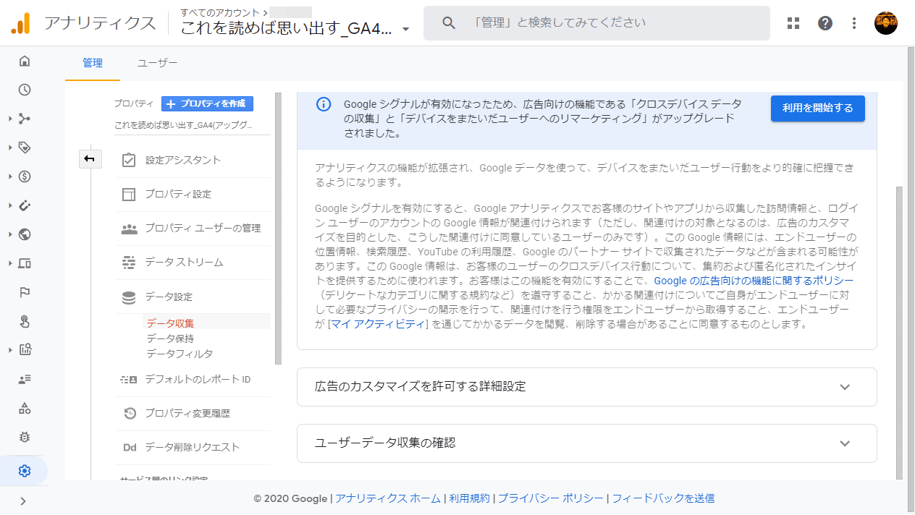Image resolution: width=915 pixels, height=515 pixels.
Task: Click the info icon in the Google シグナル banner
Action: [324, 104]
